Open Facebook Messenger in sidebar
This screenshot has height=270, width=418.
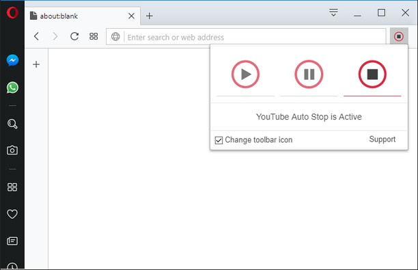coord(12,60)
